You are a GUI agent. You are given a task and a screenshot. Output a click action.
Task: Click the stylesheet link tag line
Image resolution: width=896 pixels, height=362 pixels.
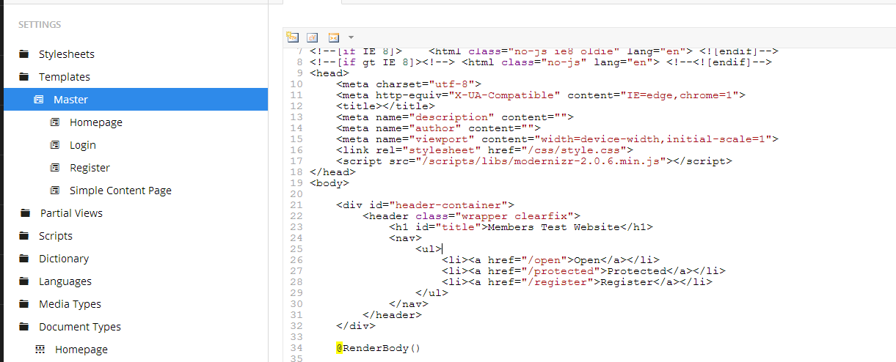click(x=484, y=150)
